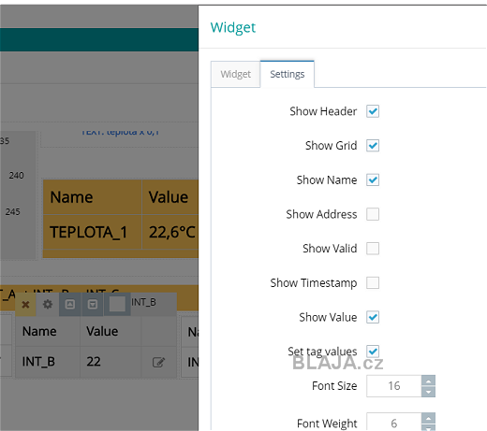Increase Font Weight with the up arrow
Image resolution: width=487 pixels, height=431 pixels.
[x=428, y=418]
